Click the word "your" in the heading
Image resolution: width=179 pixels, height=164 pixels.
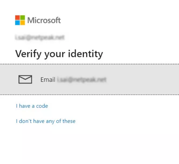click(x=55, y=55)
